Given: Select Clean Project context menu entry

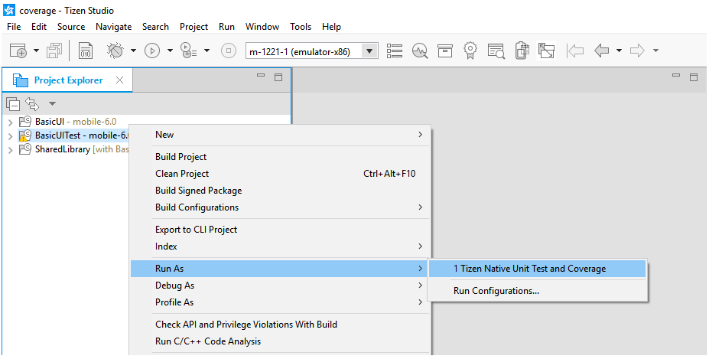Looking at the screenshot, I should [182, 174].
